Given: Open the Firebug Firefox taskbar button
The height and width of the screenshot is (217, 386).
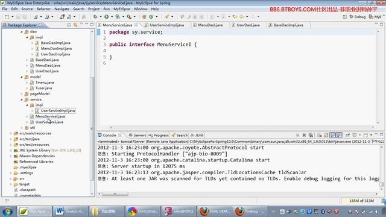Looking at the screenshot, I should pyautogui.click(x=250, y=212).
